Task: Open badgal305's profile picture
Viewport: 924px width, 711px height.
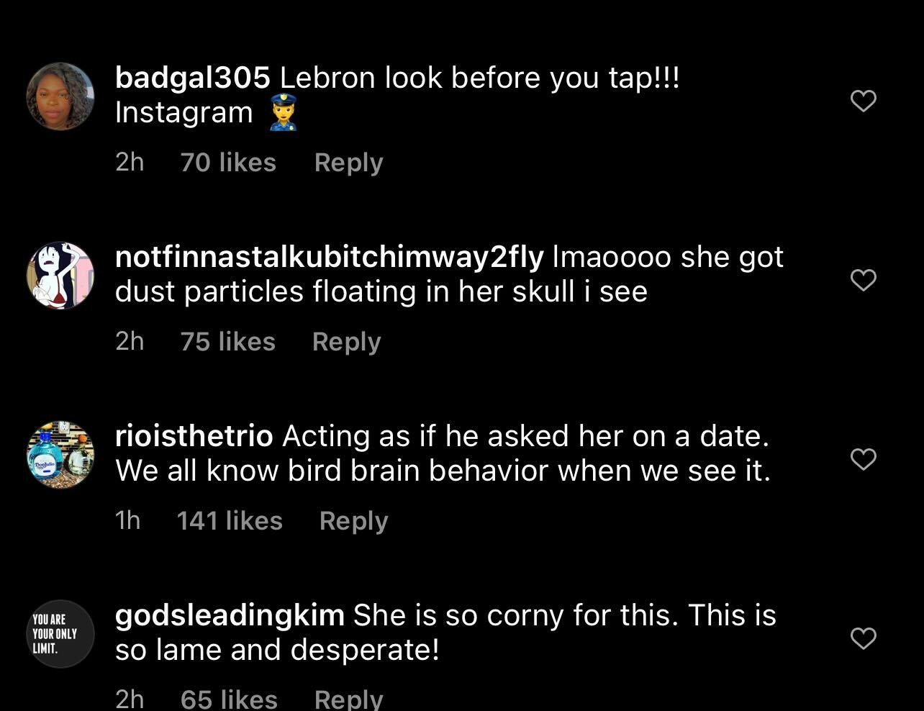Action: click(x=60, y=96)
